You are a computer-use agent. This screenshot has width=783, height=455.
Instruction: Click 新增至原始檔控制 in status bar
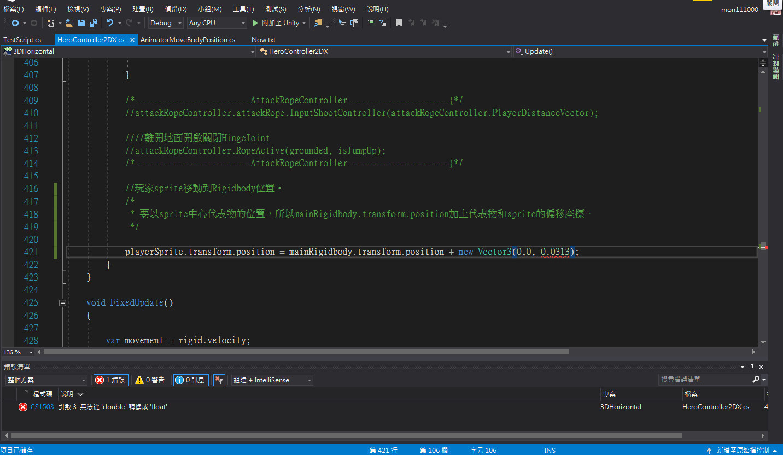click(x=743, y=450)
